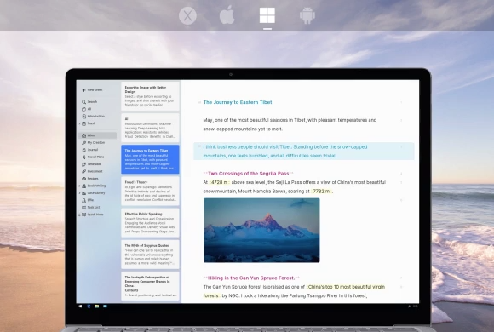Open Search in the sidebar
Image resolution: width=494 pixels, height=332 pixels.
pyautogui.click(x=89, y=102)
